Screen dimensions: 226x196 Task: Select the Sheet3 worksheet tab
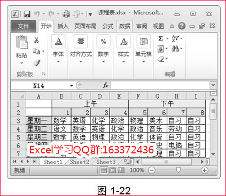pyautogui.click(x=106, y=162)
